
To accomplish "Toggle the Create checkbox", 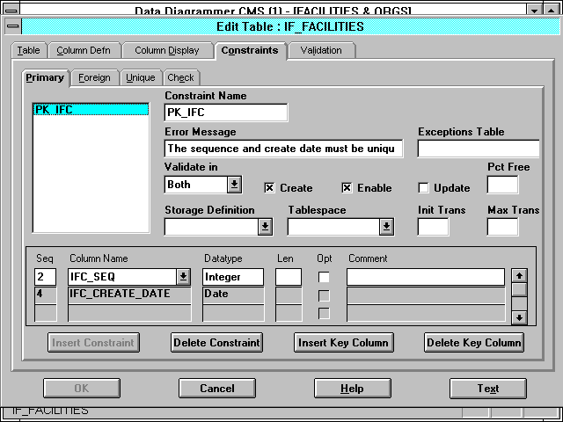I will coord(271,188).
